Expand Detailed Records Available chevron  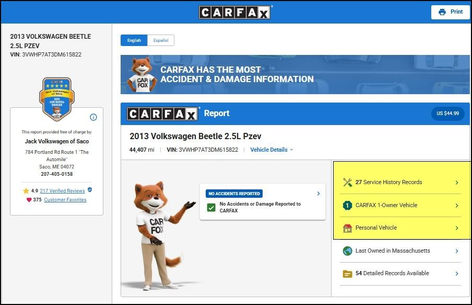pos(457,274)
